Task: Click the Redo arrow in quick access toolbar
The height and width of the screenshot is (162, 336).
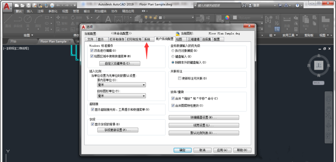Action: coord(67,5)
